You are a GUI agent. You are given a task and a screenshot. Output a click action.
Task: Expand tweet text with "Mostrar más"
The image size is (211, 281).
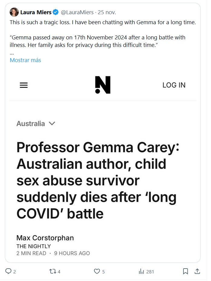[x=25, y=60]
